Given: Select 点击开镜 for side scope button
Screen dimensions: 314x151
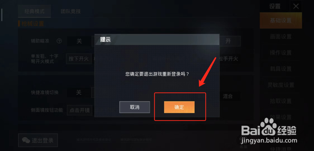Looking at the screenshot, I should coord(79,110).
